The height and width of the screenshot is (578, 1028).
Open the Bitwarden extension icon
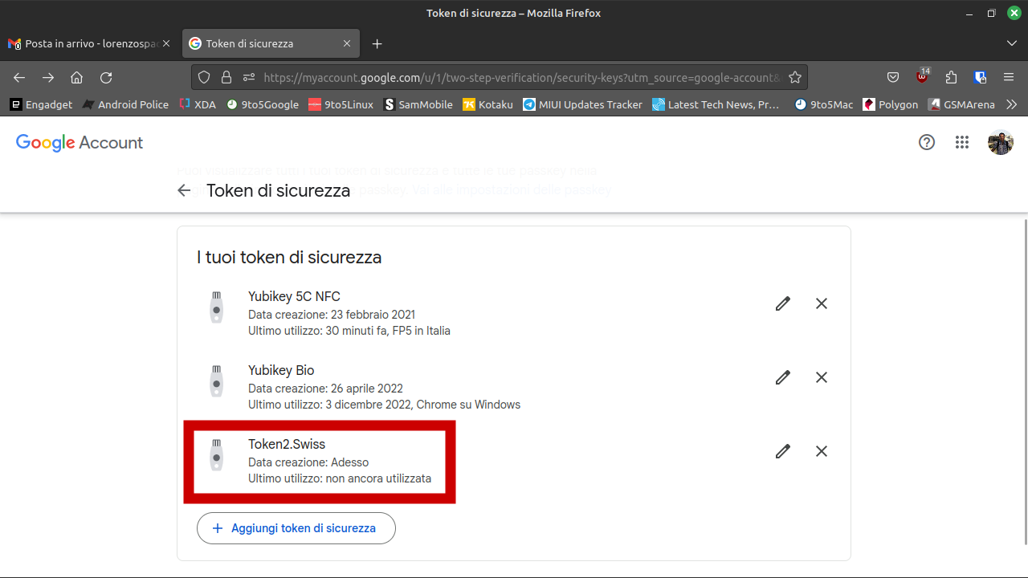coord(980,77)
